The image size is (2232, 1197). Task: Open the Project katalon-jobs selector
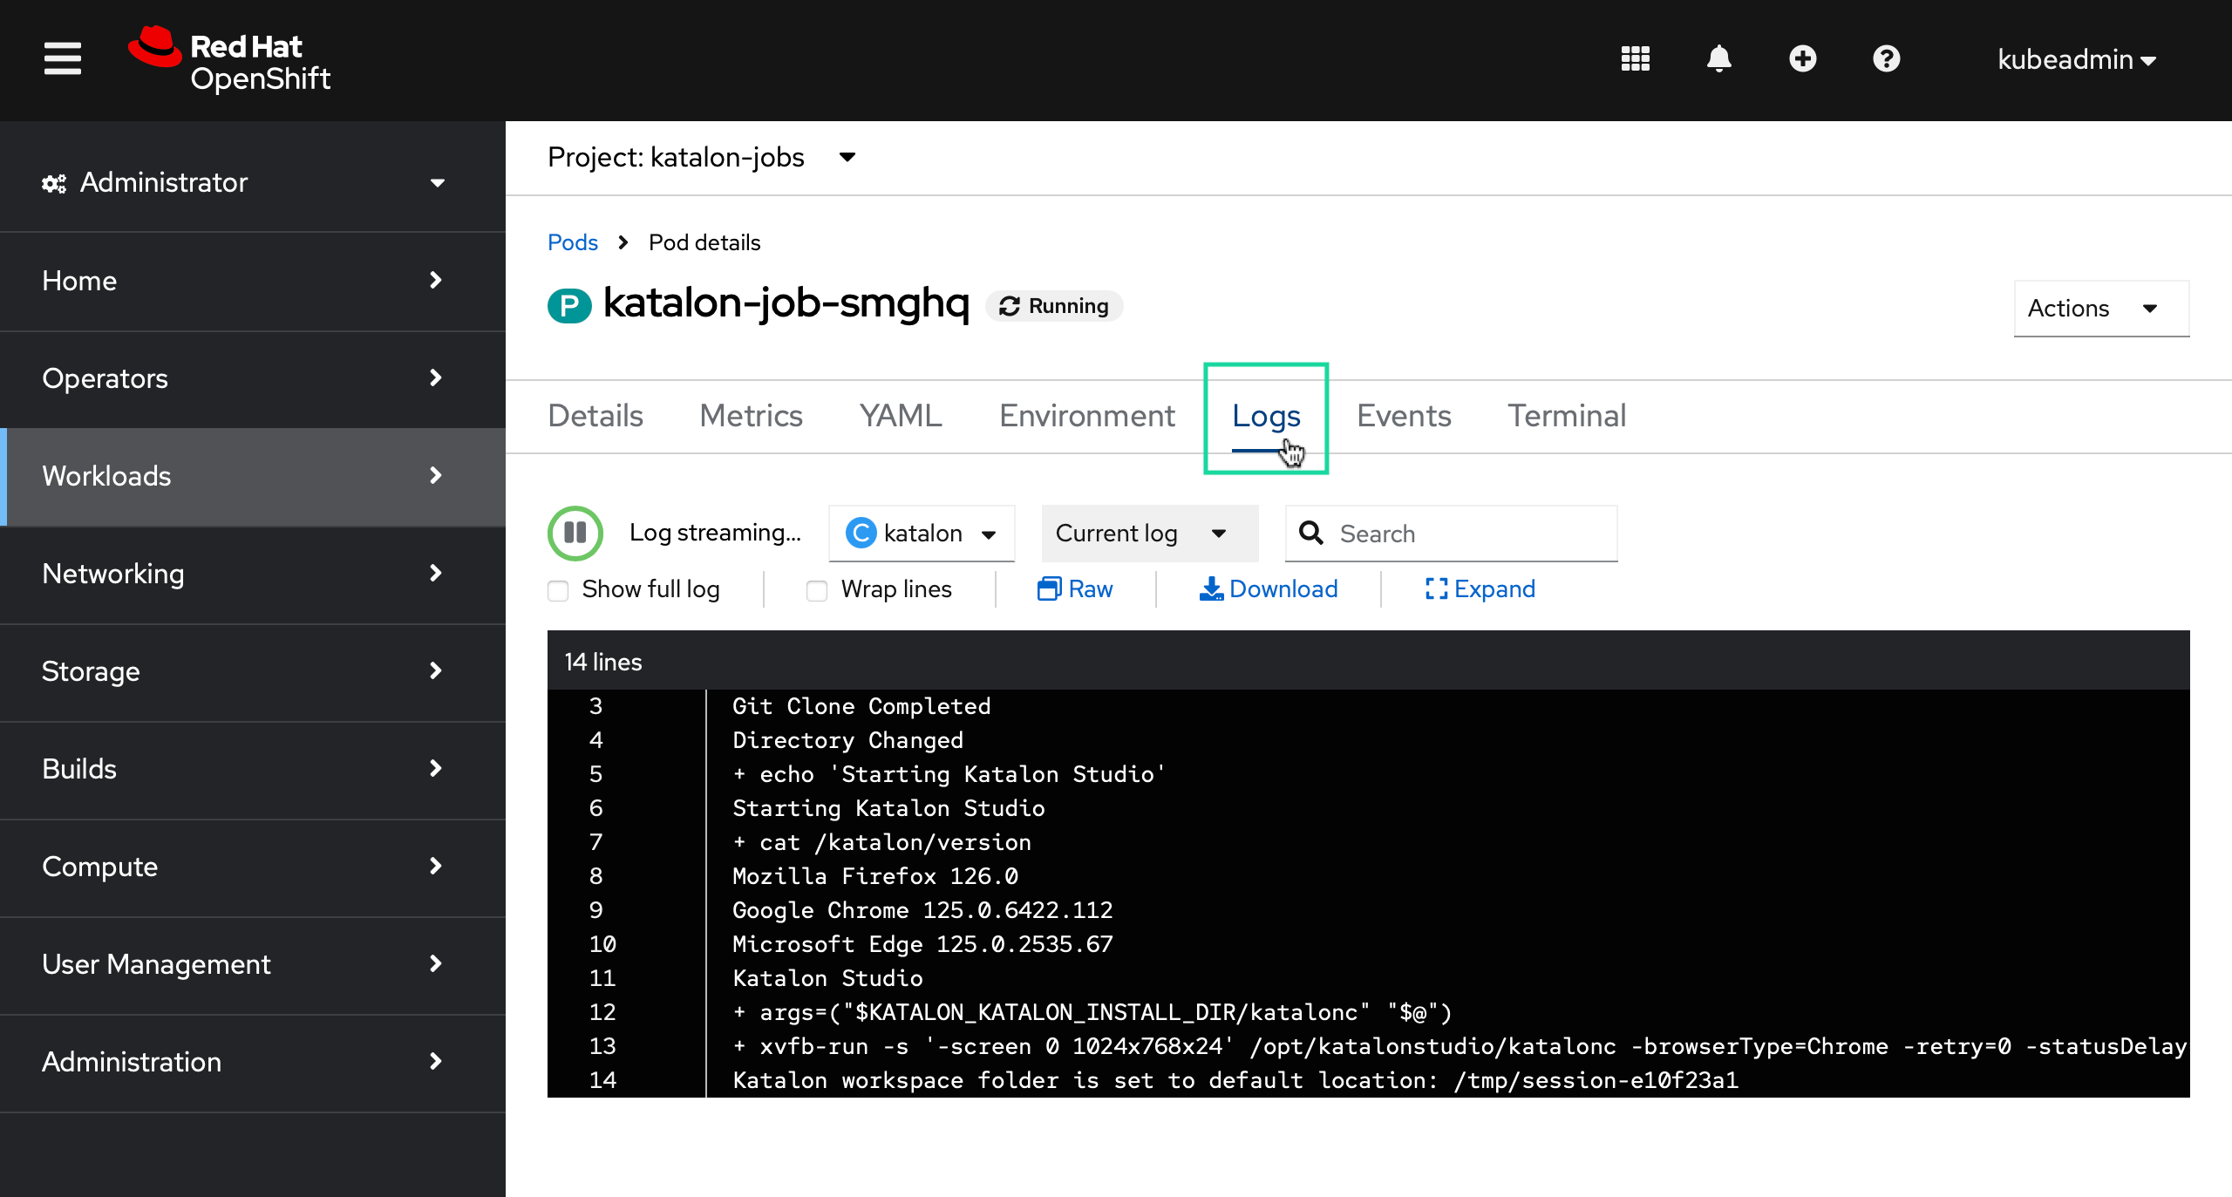click(x=701, y=158)
